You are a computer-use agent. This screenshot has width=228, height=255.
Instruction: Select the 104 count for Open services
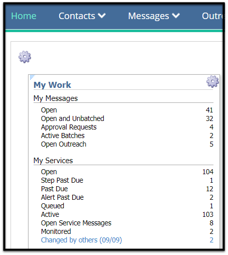pos(208,172)
